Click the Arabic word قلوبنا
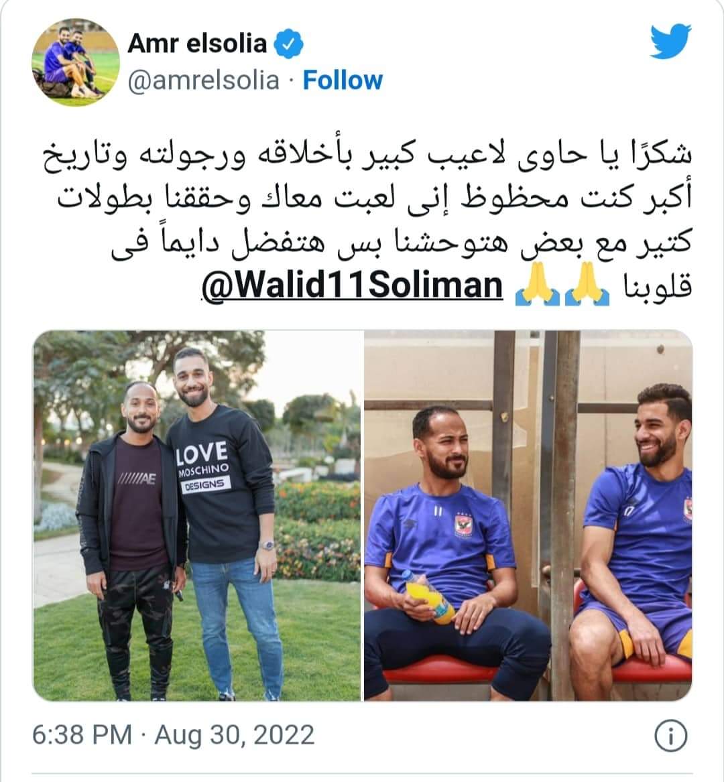724x782 pixels. [x=658, y=287]
